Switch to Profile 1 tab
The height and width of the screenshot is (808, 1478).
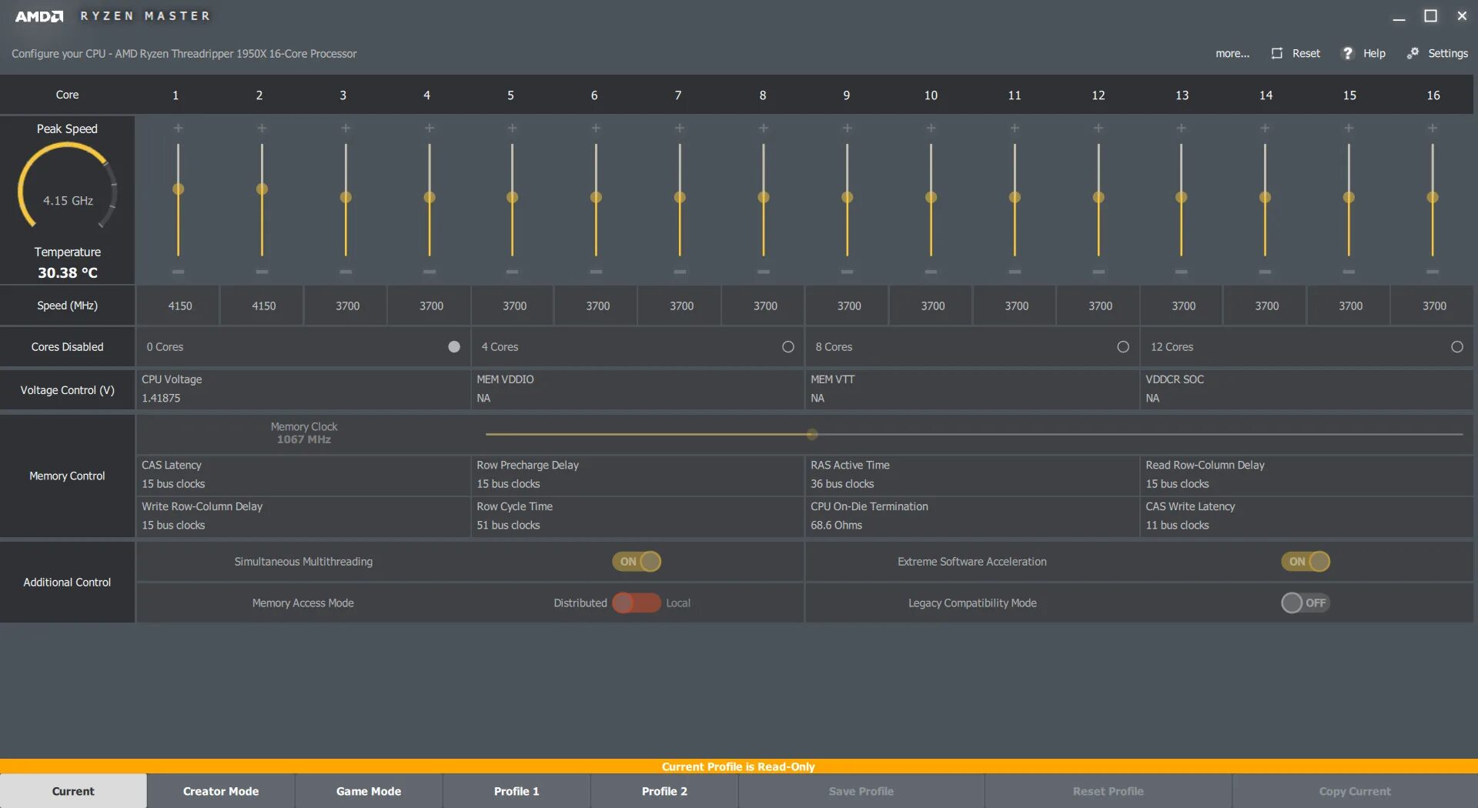517,791
